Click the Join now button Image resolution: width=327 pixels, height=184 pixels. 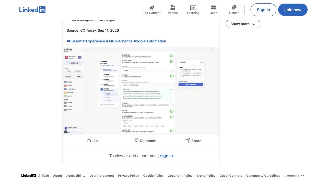pos(293,10)
